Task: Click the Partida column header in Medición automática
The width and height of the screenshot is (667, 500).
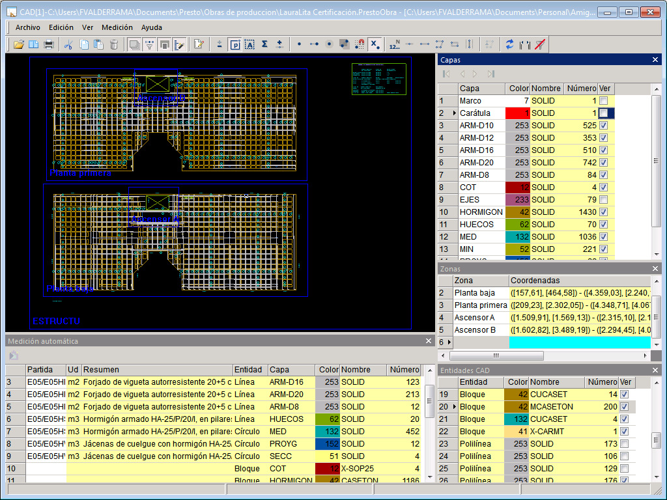Action: 45,370
